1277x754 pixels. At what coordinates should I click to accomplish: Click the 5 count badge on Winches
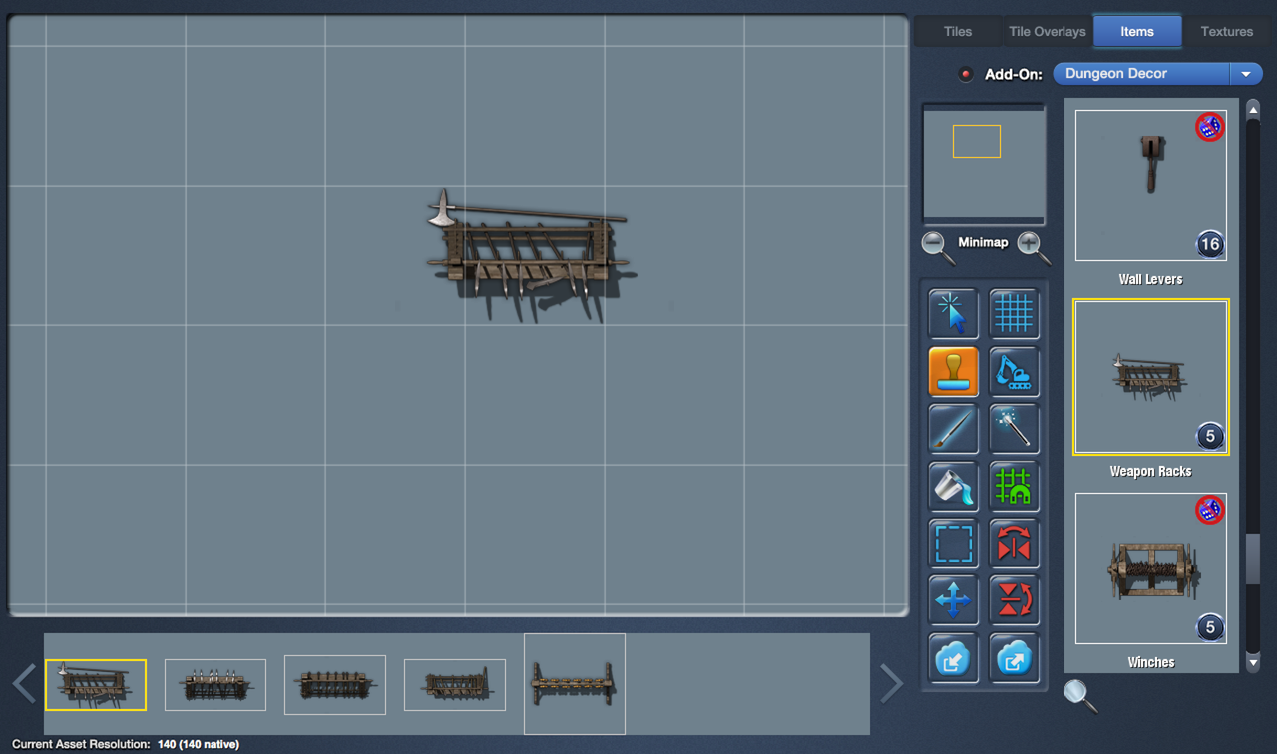1209,627
